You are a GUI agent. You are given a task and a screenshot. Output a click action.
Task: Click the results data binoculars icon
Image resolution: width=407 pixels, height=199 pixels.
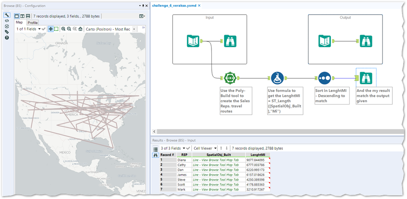156,155
